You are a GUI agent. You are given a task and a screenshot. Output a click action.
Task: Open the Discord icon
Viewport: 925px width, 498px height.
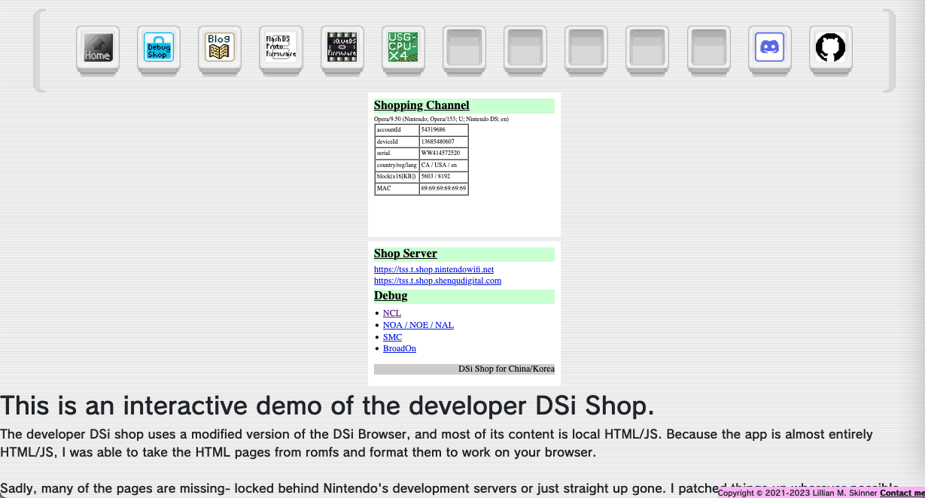click(x=770, y=48)
